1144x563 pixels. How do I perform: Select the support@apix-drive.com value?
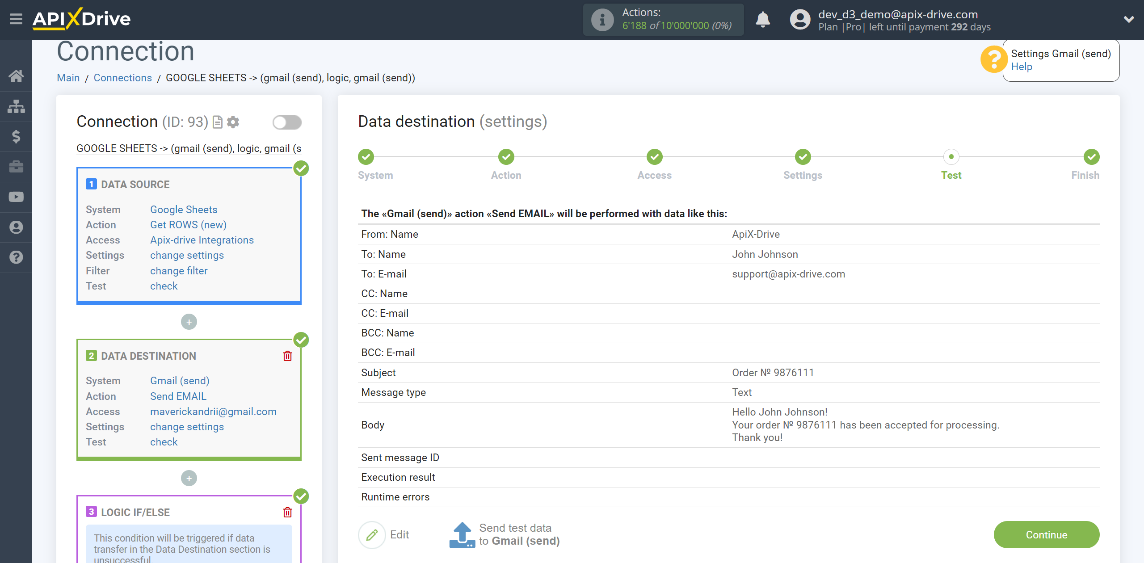tap(788, 274)
